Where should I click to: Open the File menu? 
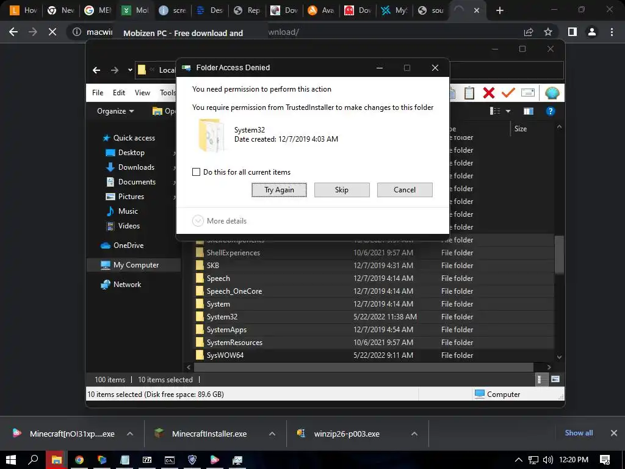(x=98, y=93)
